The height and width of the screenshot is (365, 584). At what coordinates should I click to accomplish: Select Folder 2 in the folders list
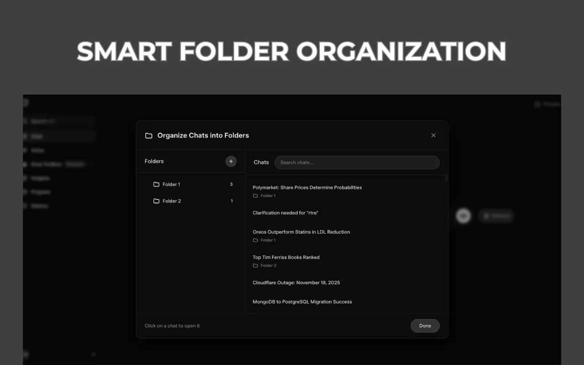point(172,201)
